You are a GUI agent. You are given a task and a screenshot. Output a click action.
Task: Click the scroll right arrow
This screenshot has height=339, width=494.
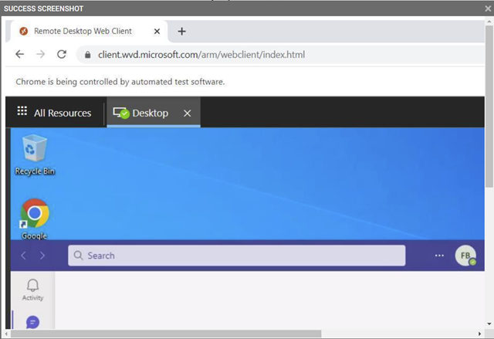(x=479, y=334)
